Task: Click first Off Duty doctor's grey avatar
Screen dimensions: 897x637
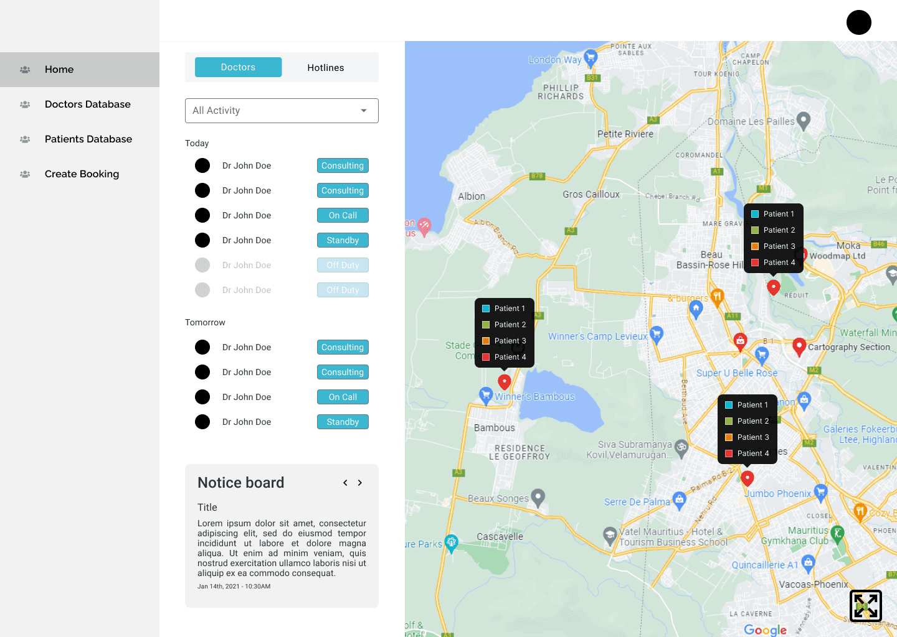Action: click(202, 265)
